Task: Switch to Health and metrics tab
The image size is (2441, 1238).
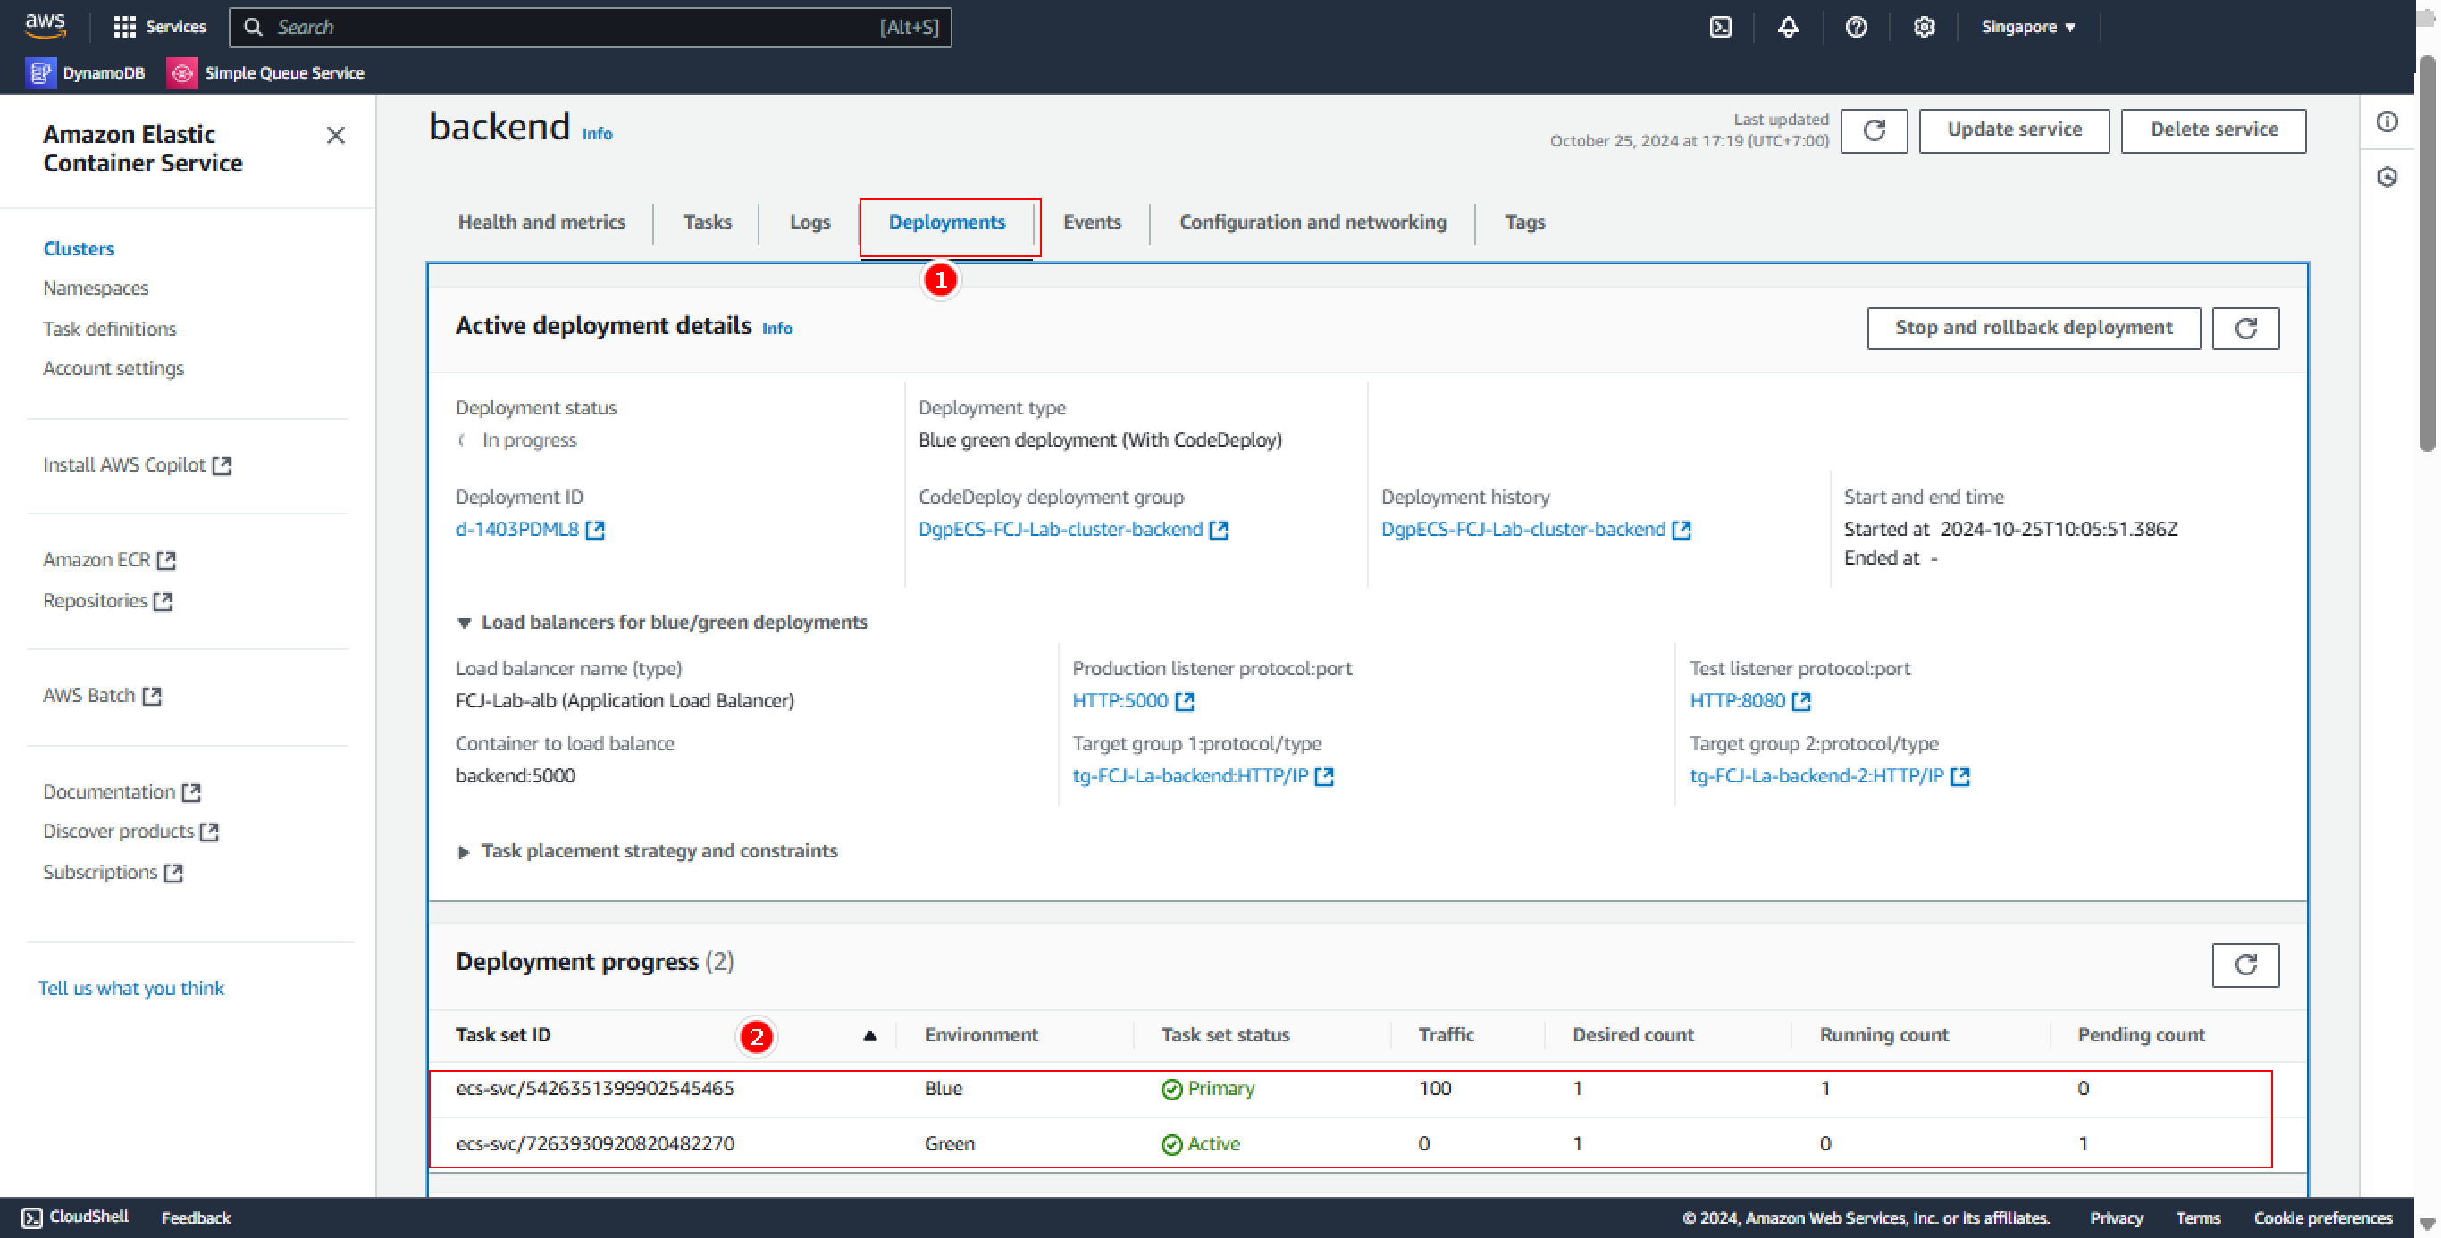Action: tap(542, 222)
